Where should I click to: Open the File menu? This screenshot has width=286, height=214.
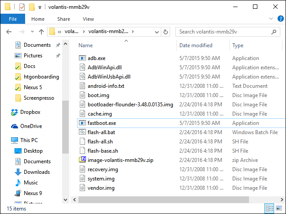point(13,19)
